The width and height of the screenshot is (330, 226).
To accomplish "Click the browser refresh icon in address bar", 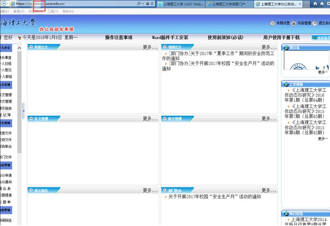I will click(152, 4).
